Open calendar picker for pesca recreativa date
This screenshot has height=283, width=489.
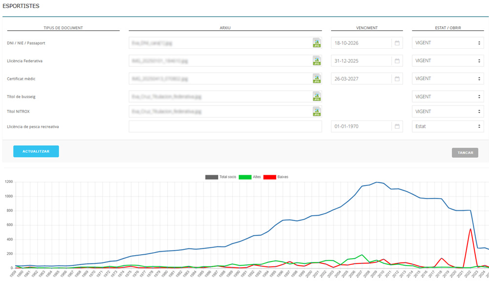(x=397, y=126)
